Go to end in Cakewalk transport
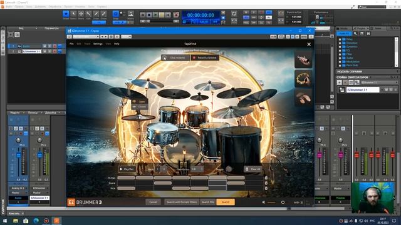Image resolution: width=401 pixels, height=225 pixels. [x=168, y=15]
